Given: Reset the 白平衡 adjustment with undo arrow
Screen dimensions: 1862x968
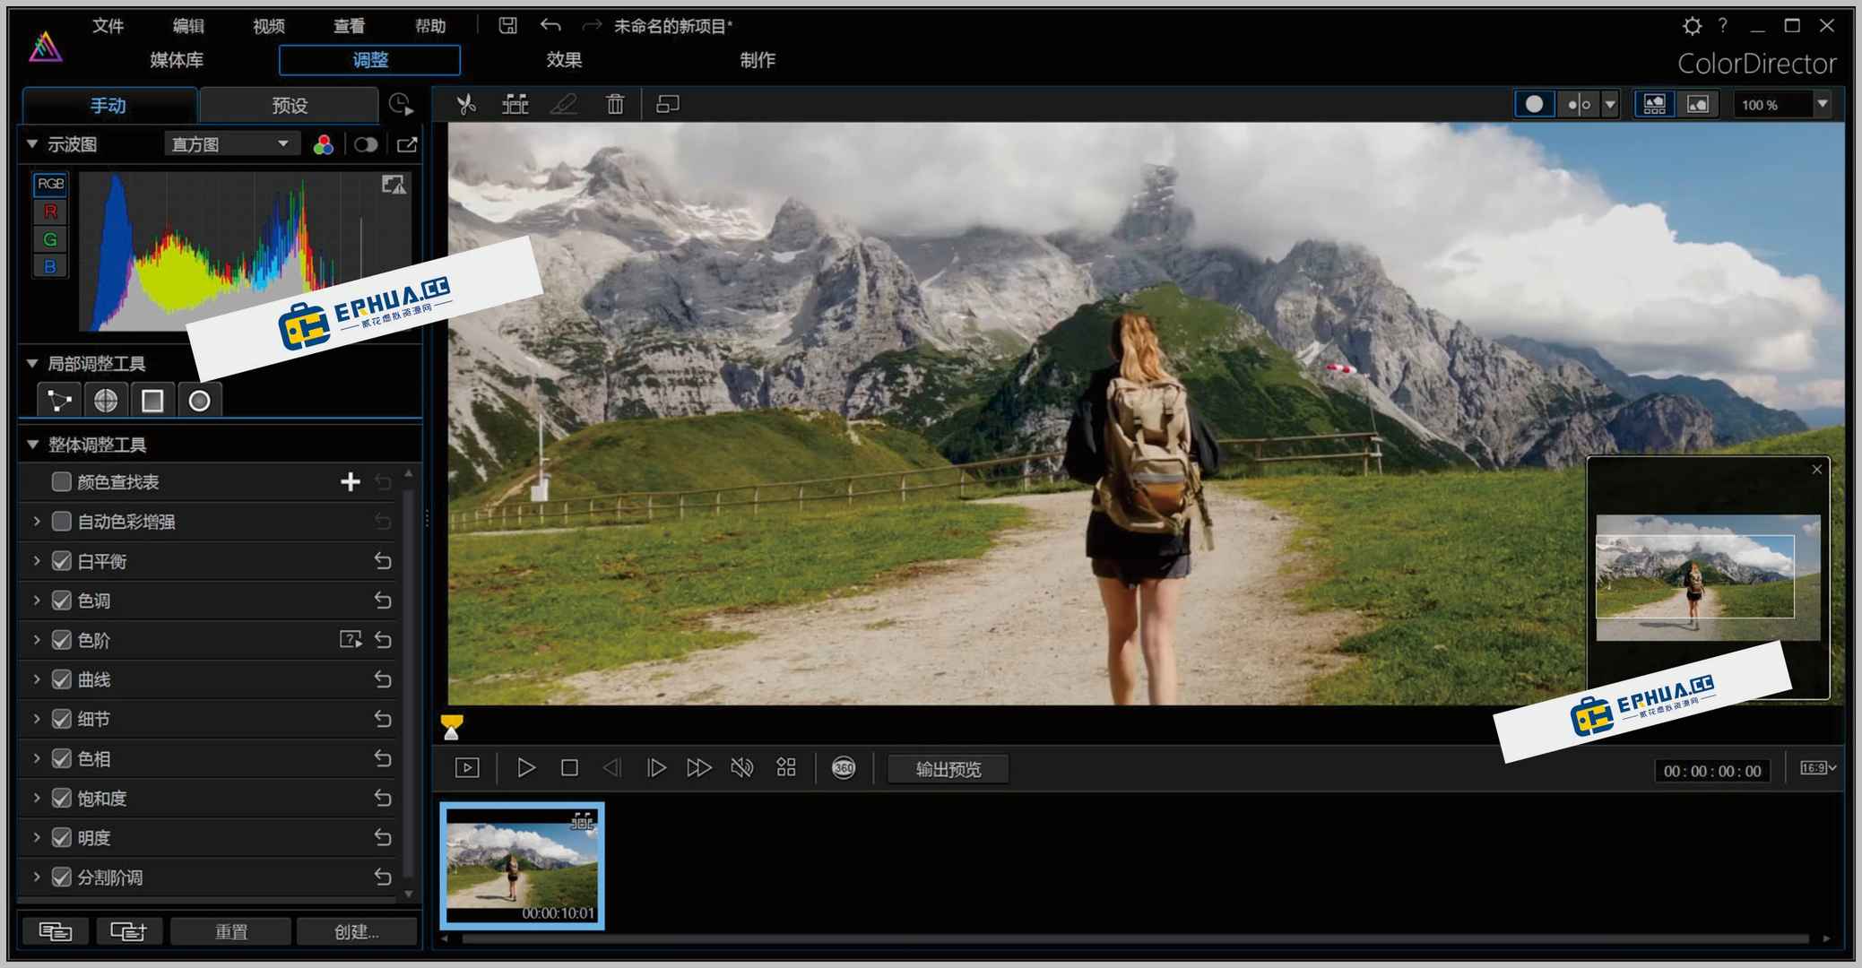Looking at the screenshot, I should [383, 561].
